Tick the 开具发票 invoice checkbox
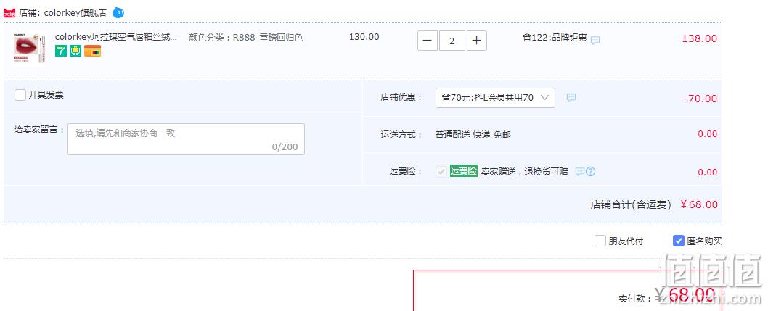 pos(20,95)
